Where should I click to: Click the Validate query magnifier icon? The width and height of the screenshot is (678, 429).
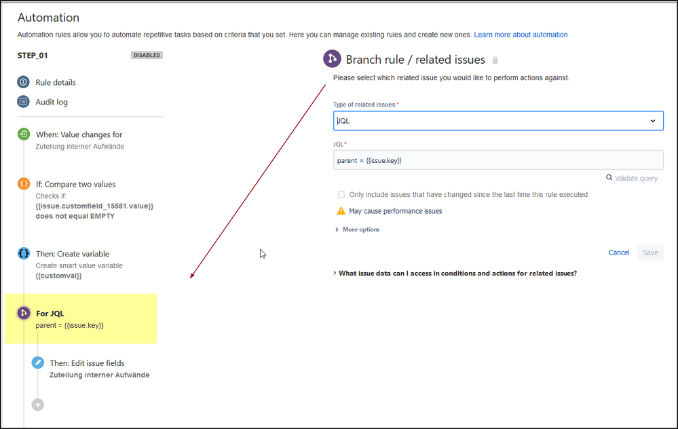click(x=609, y=178)
